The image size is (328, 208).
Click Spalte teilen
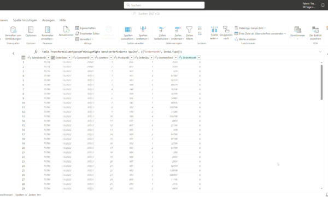point(214,33)
